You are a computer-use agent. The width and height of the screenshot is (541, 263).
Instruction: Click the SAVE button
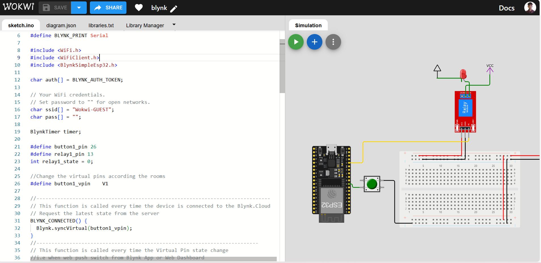point(55,8)
